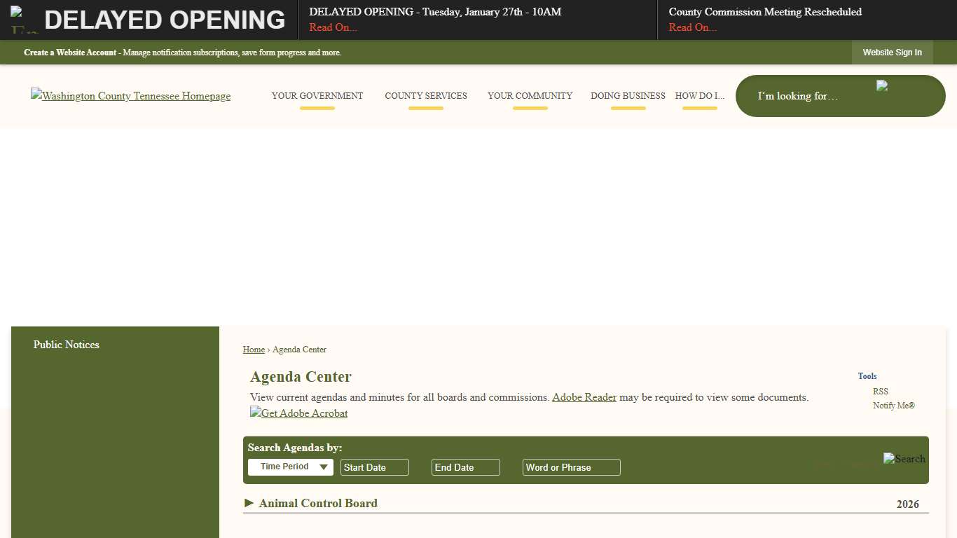The width and height of the screenshot is (957, 538).
Task: Open the HOW DO I... menu
Action: pos(699,96)
